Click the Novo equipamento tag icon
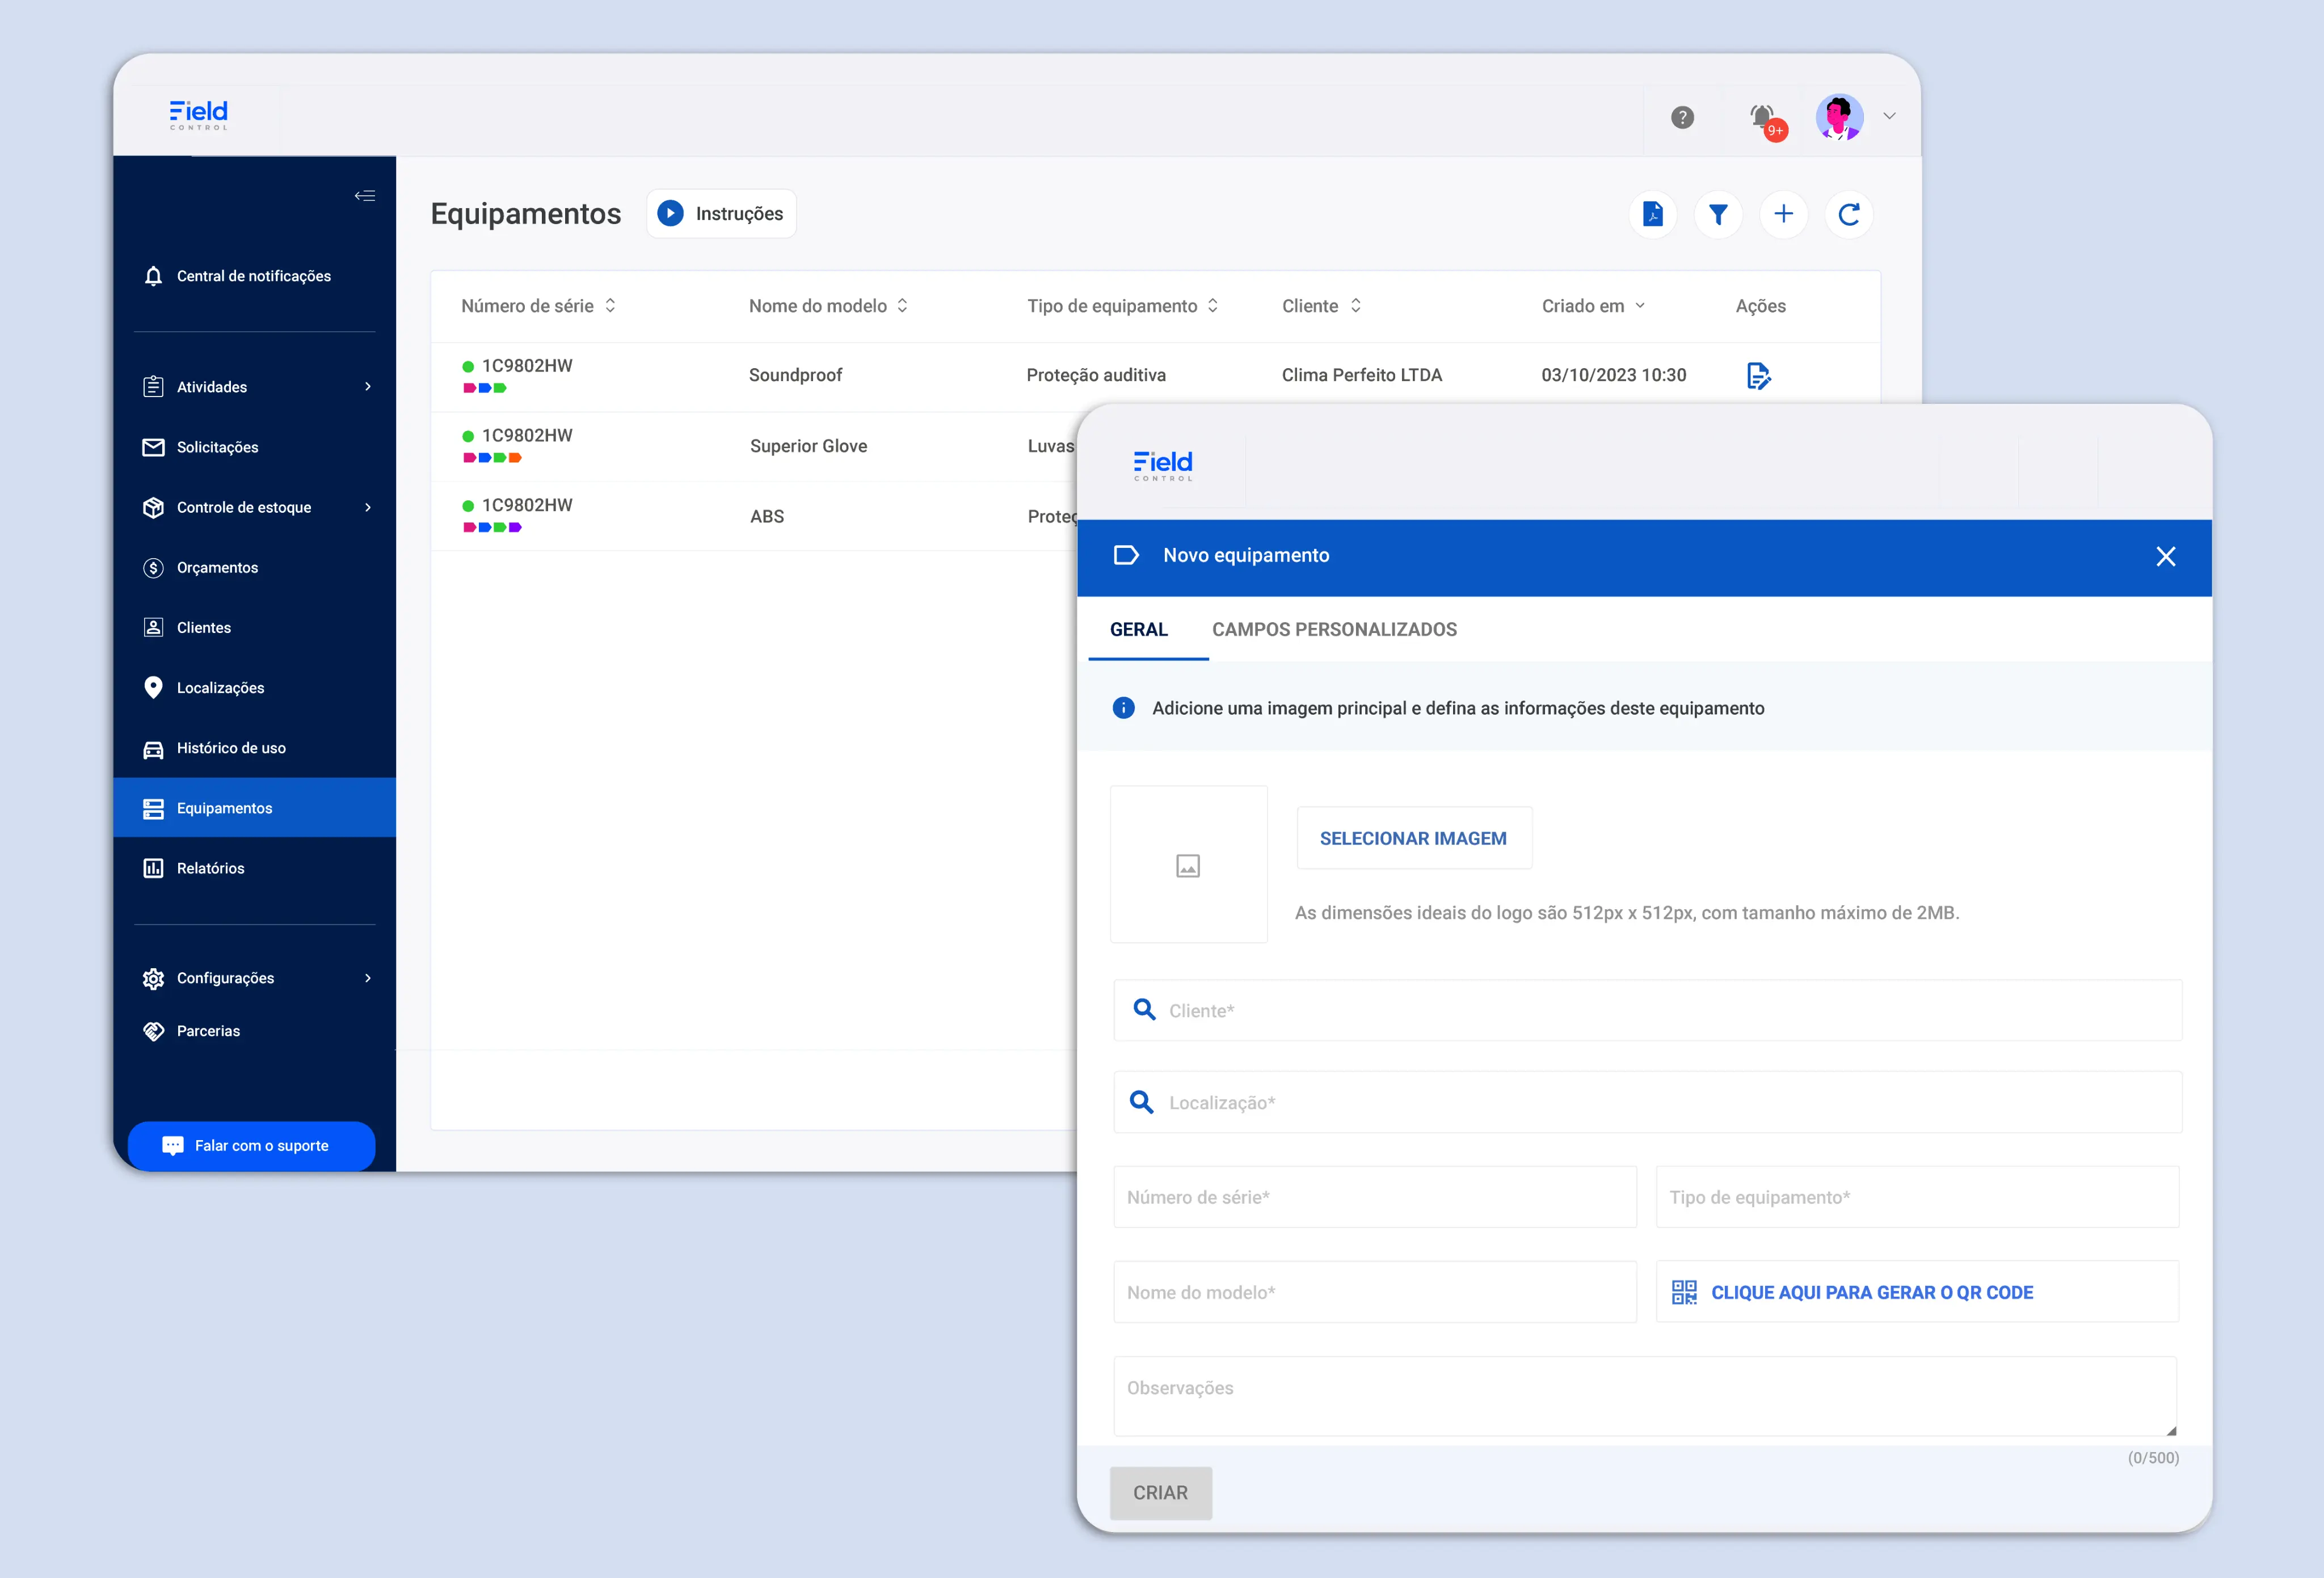The image size is (2324, 1578). (x=1126, y=556)
